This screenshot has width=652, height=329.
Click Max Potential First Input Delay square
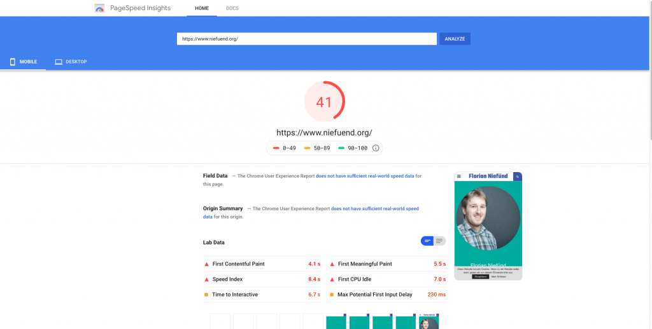tap(332, 295)
